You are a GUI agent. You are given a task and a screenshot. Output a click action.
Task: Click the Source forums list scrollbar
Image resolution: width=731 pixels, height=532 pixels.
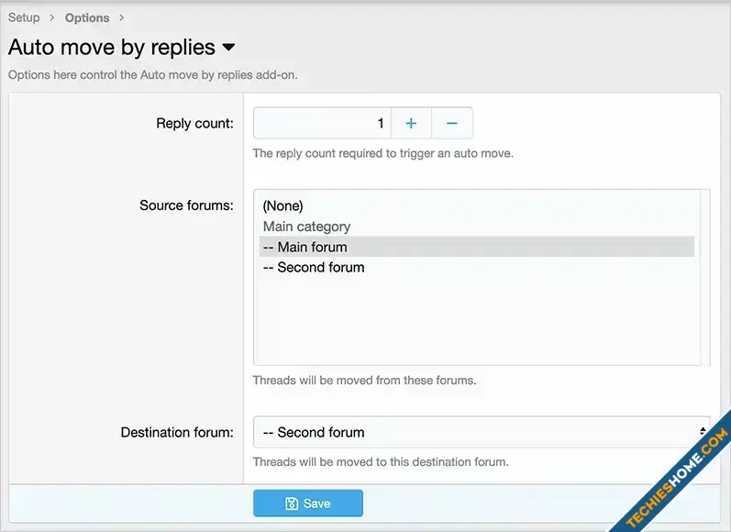pos(705,277)
